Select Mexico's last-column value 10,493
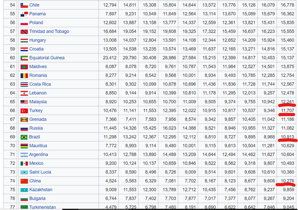298x210 pixels. (288, 163)
